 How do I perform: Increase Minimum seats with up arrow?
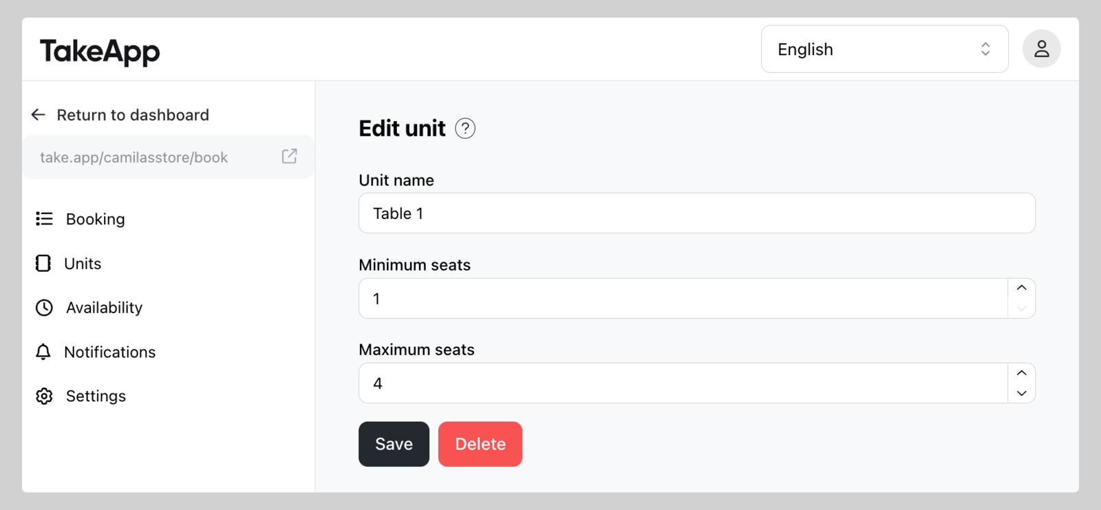[x=1021, y=288]
